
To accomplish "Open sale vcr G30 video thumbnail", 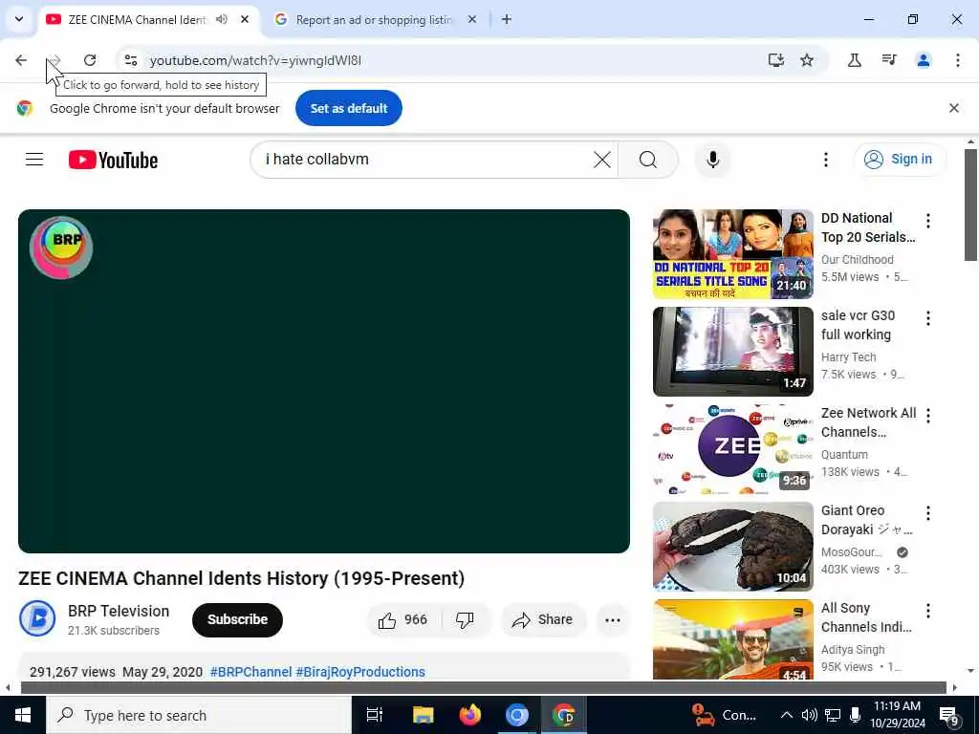I will click(x=732, y=352).
